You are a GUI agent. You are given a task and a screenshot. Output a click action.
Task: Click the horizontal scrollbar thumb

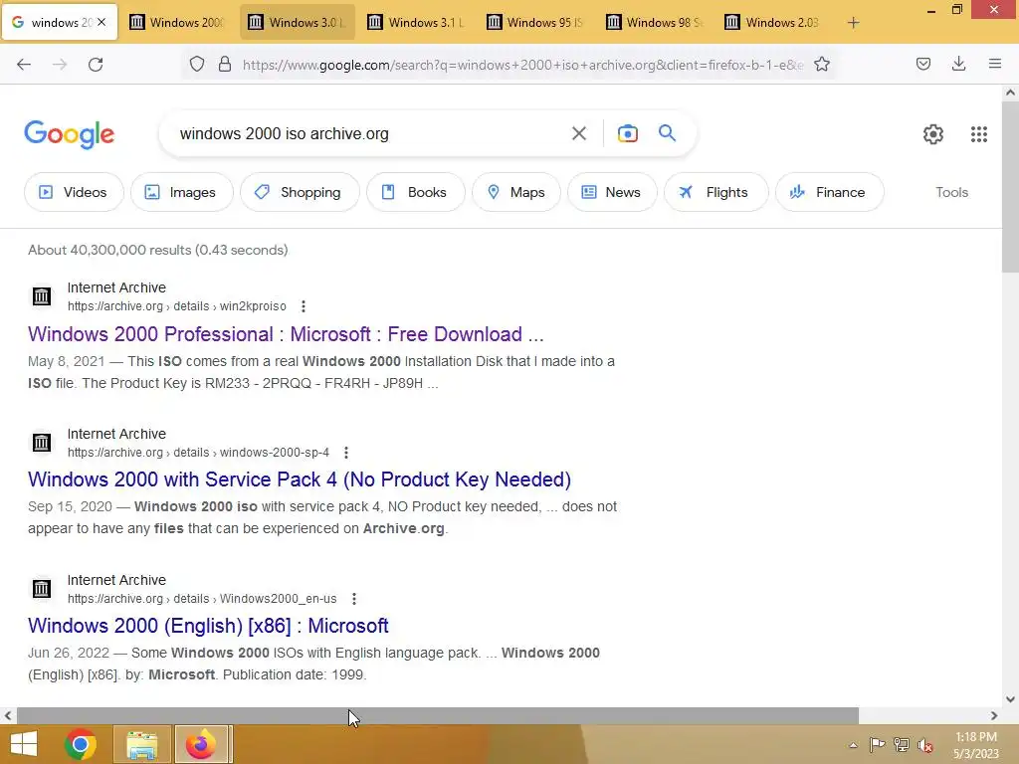point(438,715)
